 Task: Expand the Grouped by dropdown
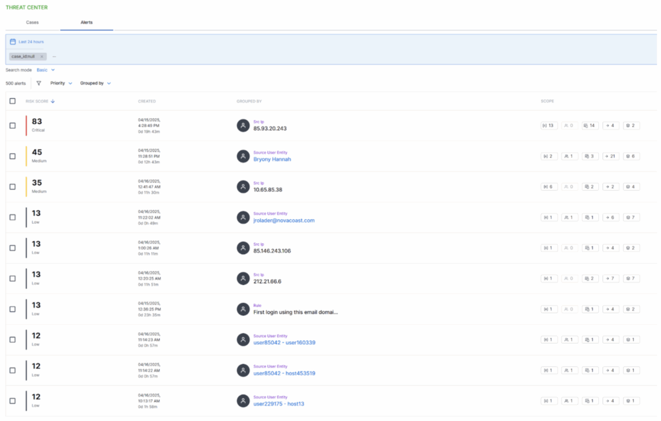[96, 83]
